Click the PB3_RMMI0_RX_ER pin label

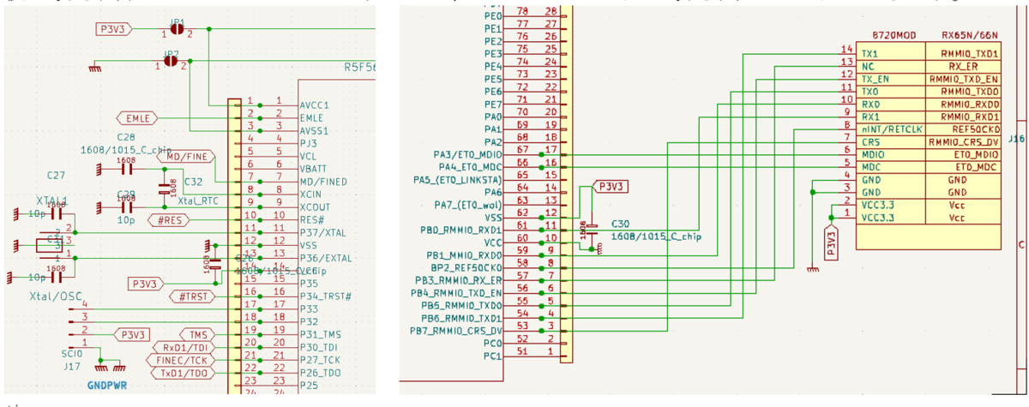tap(458, 279)
